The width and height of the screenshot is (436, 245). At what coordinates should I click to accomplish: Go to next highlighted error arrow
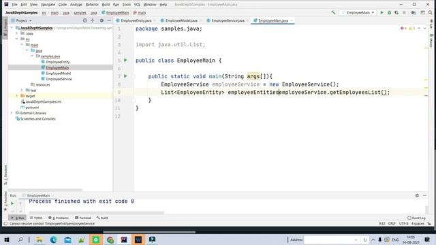coord(424,29)
